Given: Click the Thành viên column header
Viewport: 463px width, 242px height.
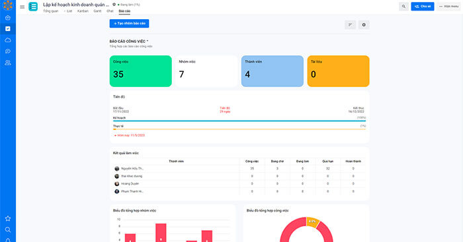Looking at the screenshot, I should point(177,162).
